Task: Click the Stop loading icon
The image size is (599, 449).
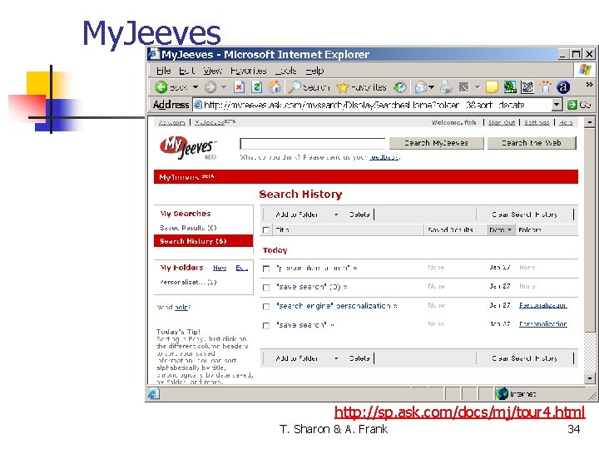Action: coord(239,87)
